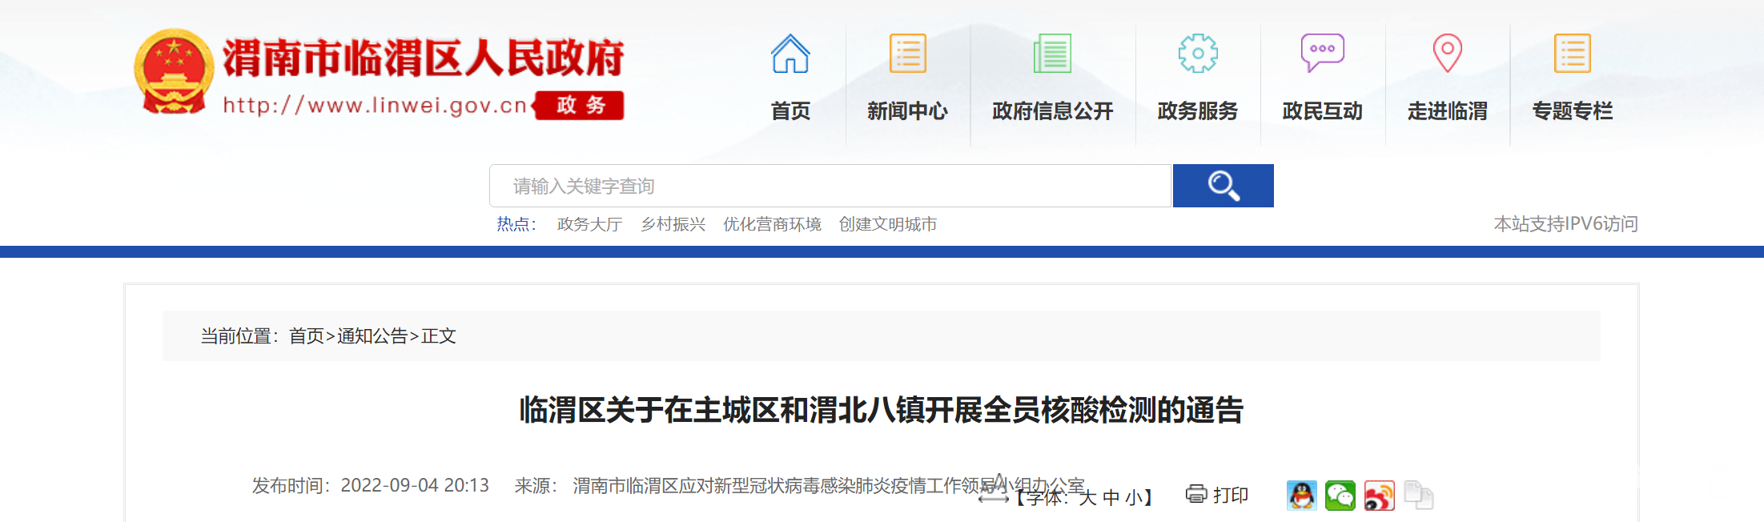Screen dimensions: 1764x522
Task: Click the 创建文明城市 hot topic link
Action: 888,224
